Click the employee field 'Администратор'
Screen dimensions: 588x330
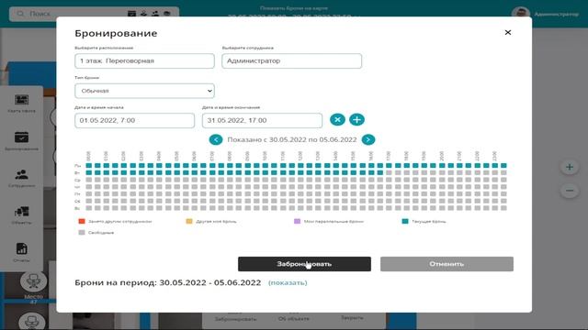pyautogui.click(x=291, y=61)
